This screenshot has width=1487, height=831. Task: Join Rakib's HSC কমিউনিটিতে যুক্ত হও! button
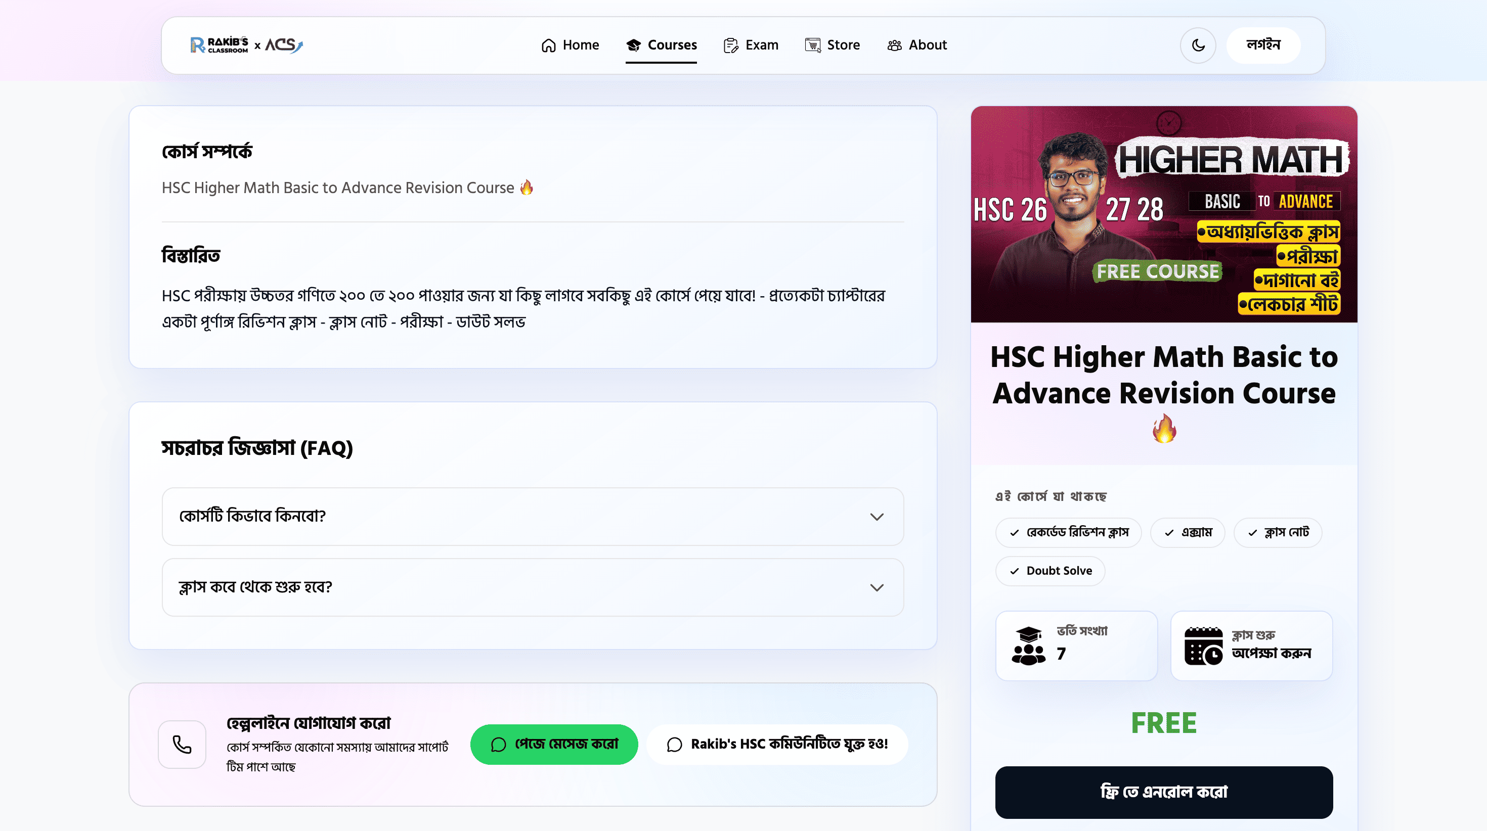[x=777, y=745]
